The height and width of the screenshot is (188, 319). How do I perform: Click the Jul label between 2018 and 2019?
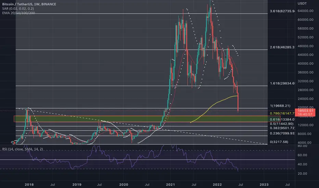pos(52,185)
